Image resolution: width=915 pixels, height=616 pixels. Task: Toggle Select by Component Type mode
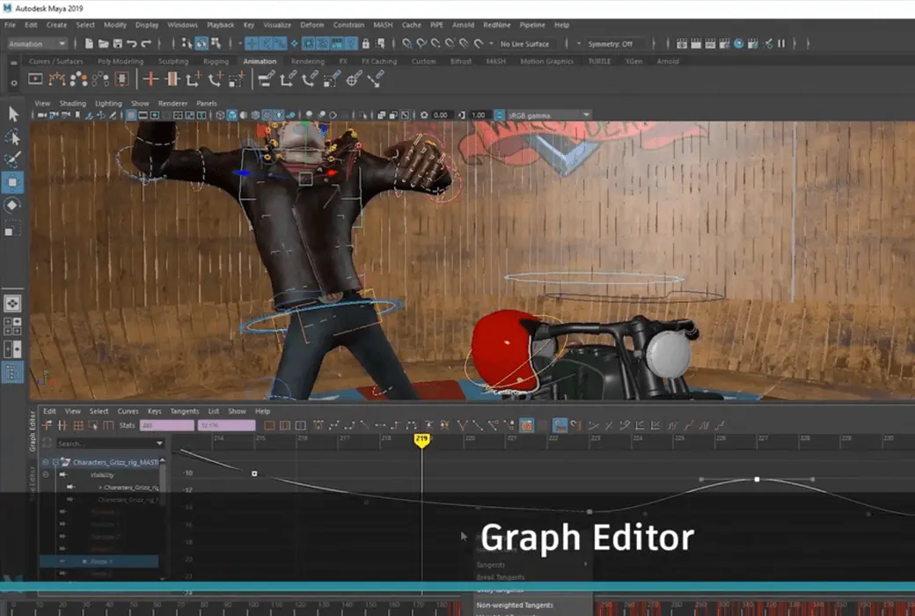[x=216, y=43]
